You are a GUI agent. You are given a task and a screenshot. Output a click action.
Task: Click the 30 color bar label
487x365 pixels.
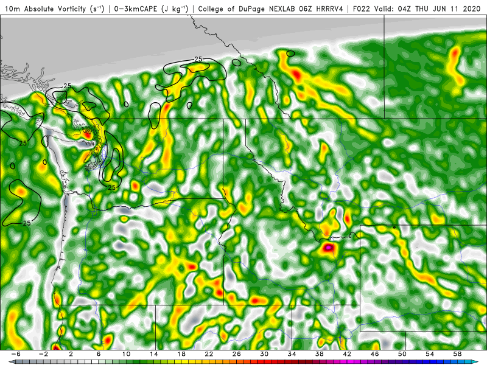(x=264, y=354)
